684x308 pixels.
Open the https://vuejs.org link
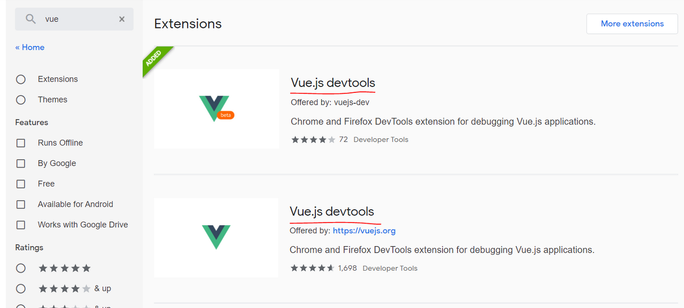(x=364, y=231)
